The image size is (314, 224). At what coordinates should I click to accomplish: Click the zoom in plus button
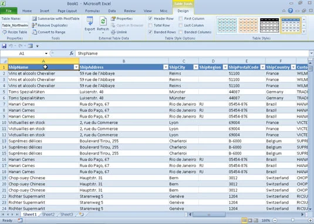(310, 220)
